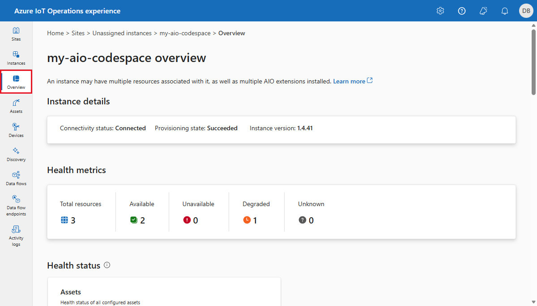Click the Connectivity status: Connected text
Image resolution: width=537 pixels, height=306 pixels.
(x=103, y=128)
